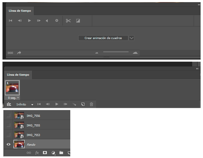The width and height of the screenshot is (203, 158).
Task: Play the video timeline
Action: (29, 21)
